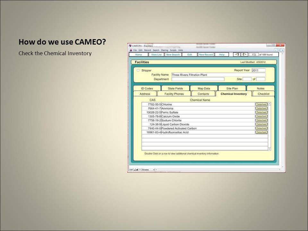Switch to the Notes tab
Screen dimensions: 308x231
[x=261, y=89]
